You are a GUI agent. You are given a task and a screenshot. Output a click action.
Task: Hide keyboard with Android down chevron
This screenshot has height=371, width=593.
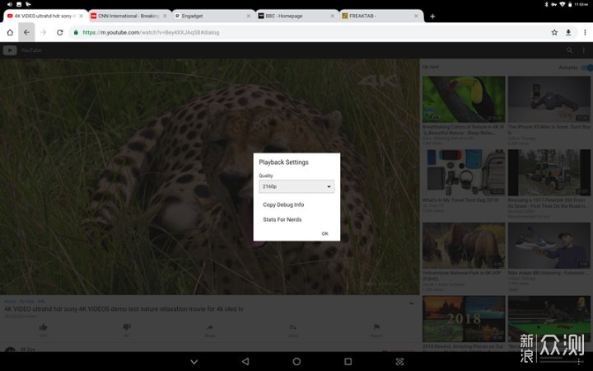point(194,362)
